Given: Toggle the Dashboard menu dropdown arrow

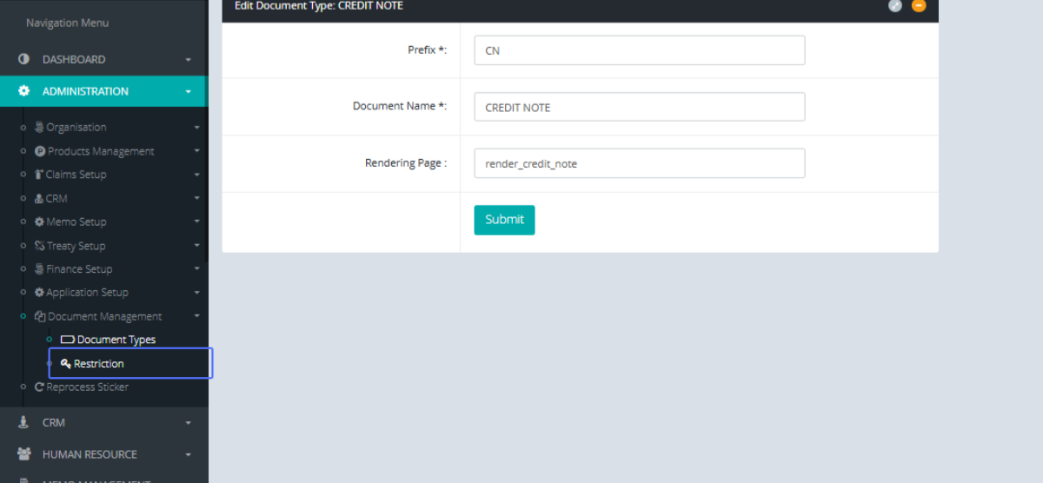Looking at the screenshot, I should pos(189,60).
